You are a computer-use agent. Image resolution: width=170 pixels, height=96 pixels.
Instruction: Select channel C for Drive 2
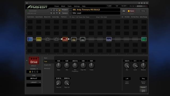point(35,72)
